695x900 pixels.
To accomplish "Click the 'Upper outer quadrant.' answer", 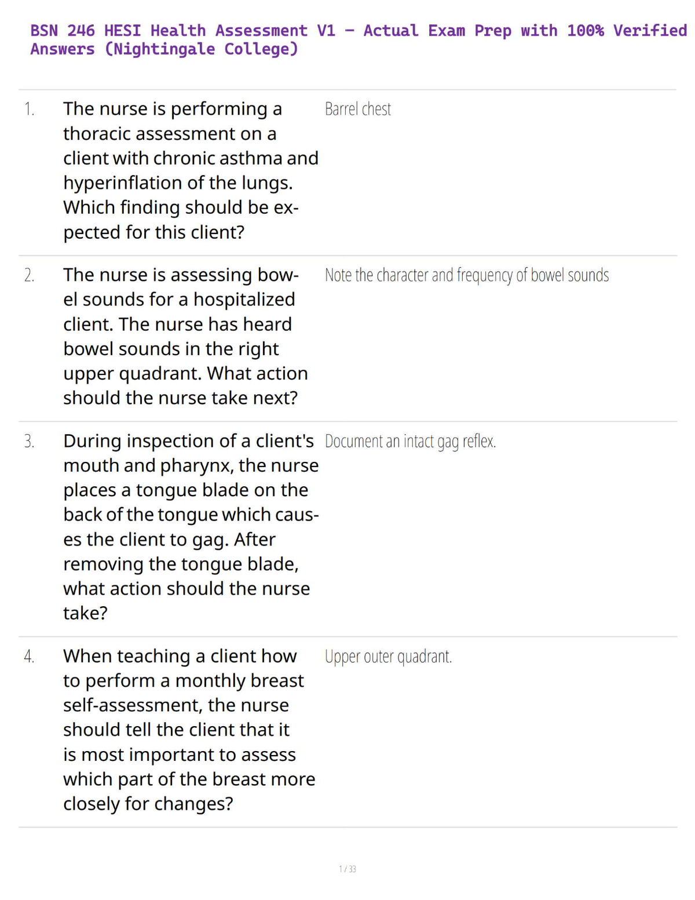I will 389,657.
